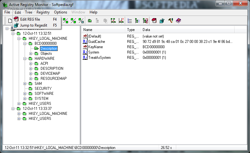Select the SECURITY tree item
This screenshot has height=153, width=250.
click(43, 89)
